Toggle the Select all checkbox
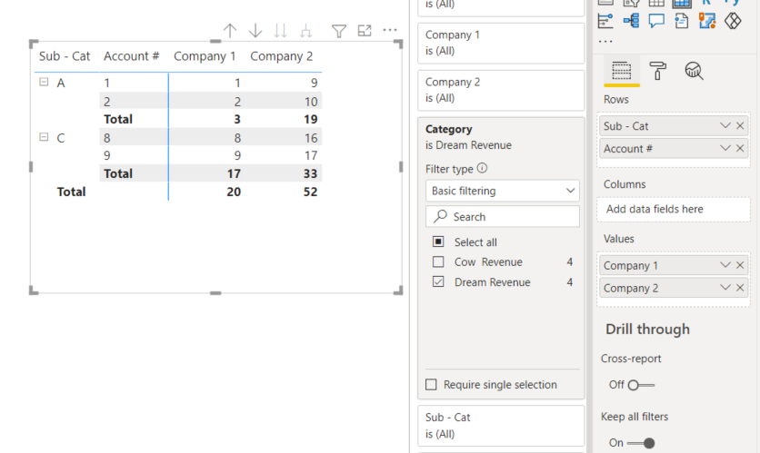760x453 pixels. pos(438,241)
